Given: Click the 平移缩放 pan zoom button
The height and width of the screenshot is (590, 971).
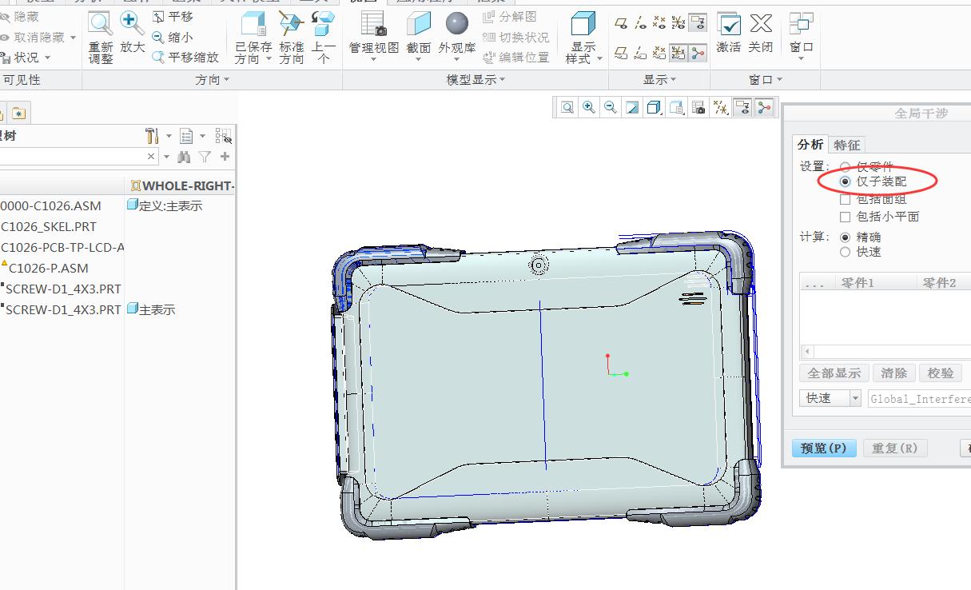Looking at the screenshot, I should 185,57.
